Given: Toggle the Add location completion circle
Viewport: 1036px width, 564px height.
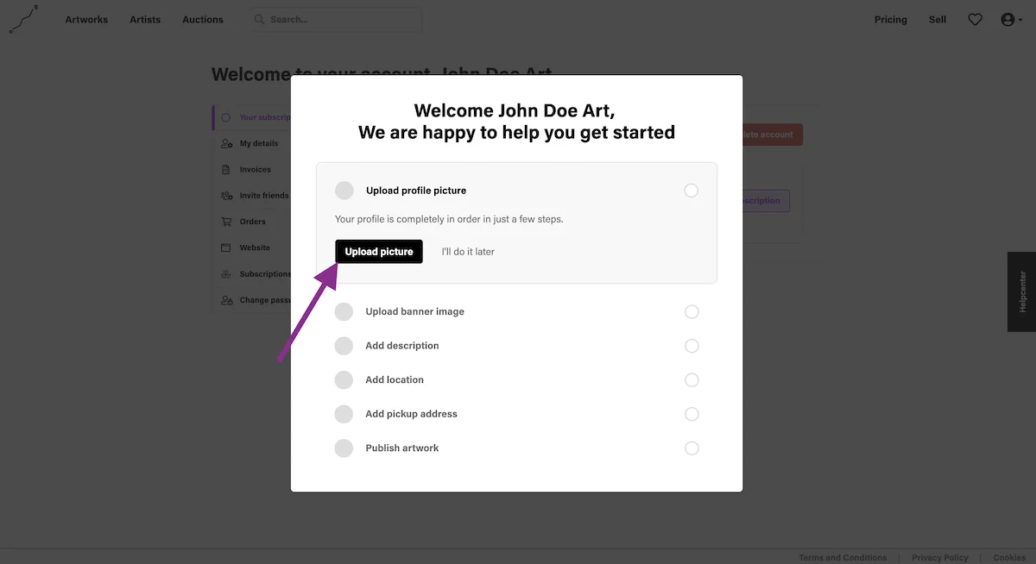Looking at the screenshot, I should (x=692, y=379).
